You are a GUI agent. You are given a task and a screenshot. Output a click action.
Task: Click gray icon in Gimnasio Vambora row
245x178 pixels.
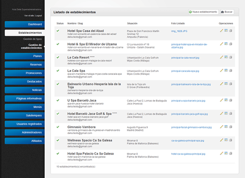[x=231, y=127]
